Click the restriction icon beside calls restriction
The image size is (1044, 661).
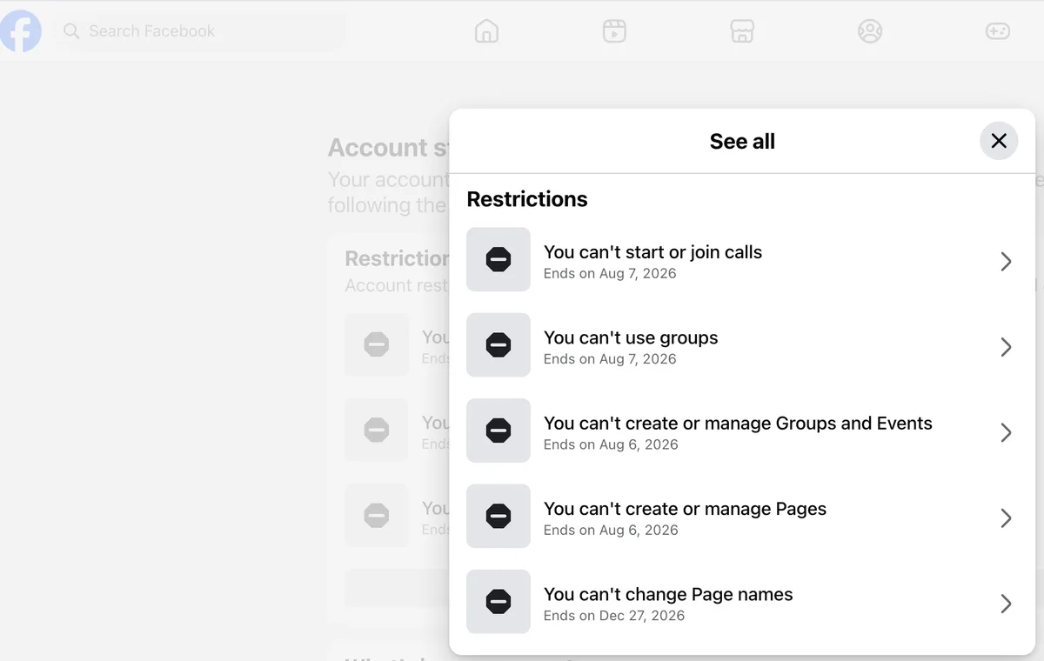[x=499, y=259]
